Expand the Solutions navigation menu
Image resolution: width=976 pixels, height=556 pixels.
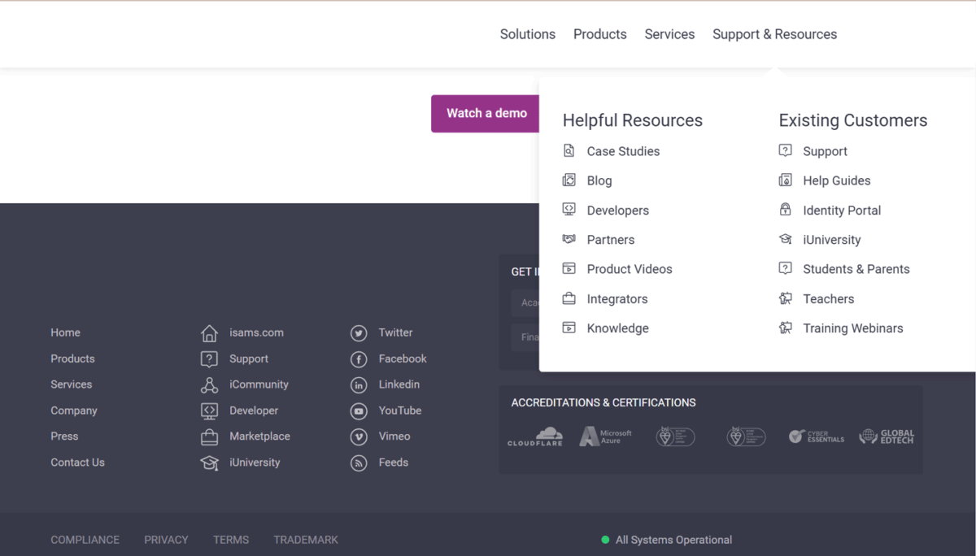click(x=527, y=34)
